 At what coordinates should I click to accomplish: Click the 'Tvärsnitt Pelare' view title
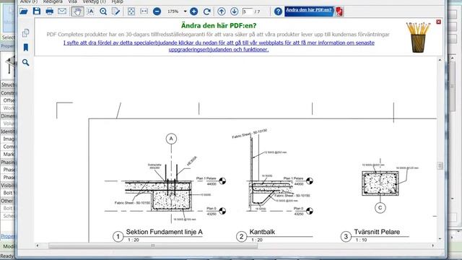[377, 232]
